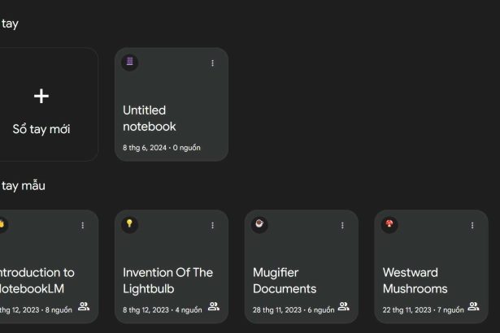Click shared people icon on Introduction to NotebookLM
500x333 pixels.
tap(84, 307)
